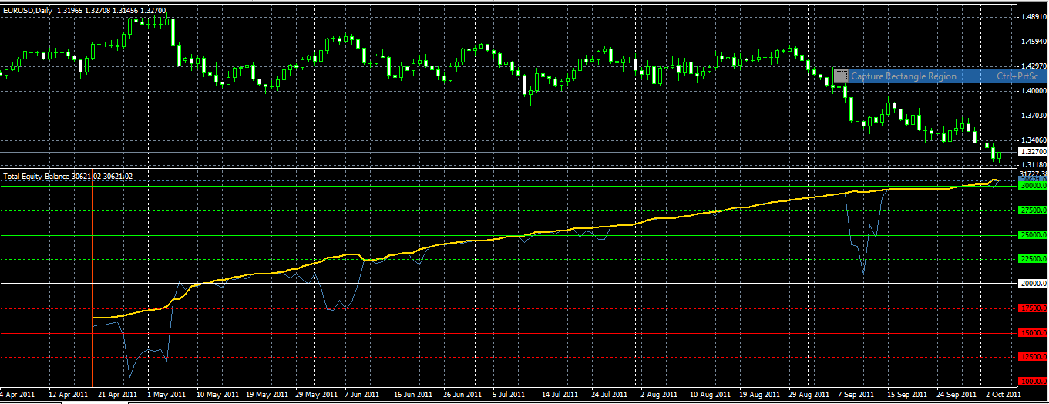The height and width of the screenshot is (404, 1049).
Task: Click the 25000.0 green level label
Action: (x=1033, y=235)
